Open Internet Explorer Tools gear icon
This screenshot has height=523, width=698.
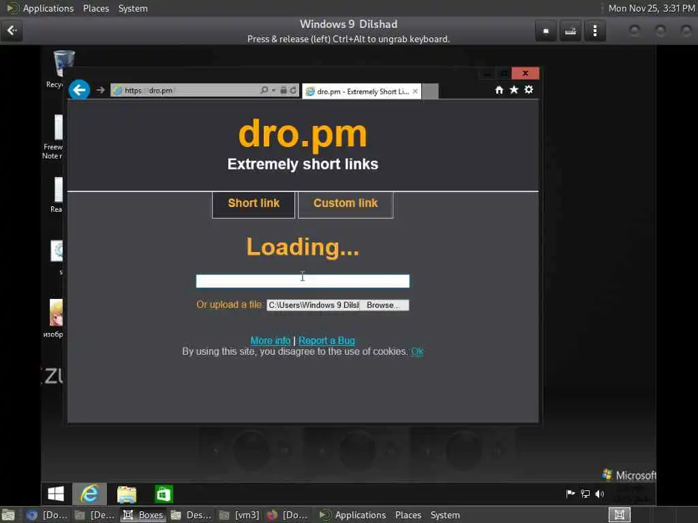pos(528,90)
